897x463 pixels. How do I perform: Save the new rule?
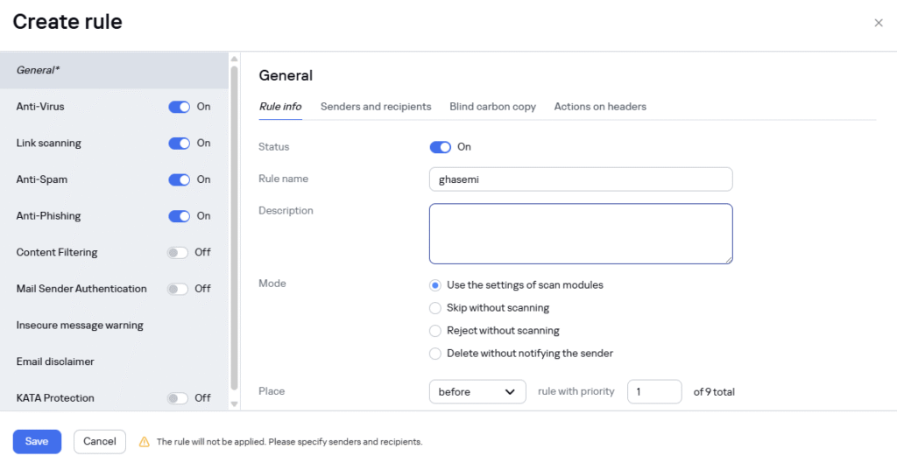click(37, 442)
